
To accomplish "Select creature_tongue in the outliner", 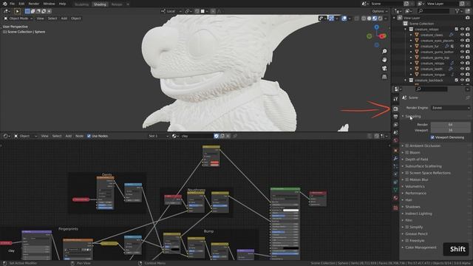I will [x=432, y=75].
